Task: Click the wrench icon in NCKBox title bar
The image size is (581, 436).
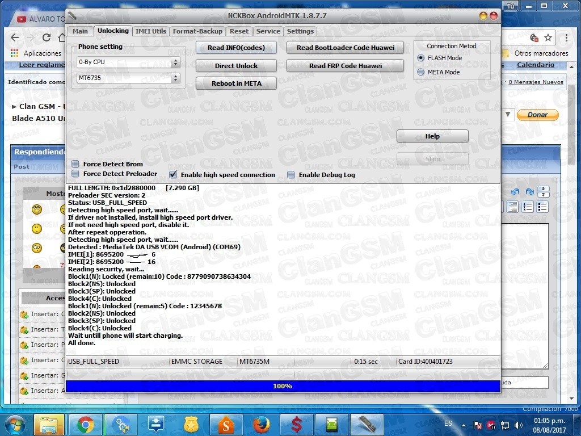Action: [x=72, y=15]
